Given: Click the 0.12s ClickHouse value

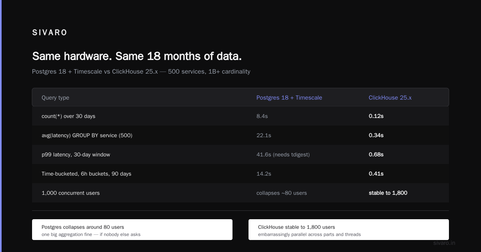Looking at the screenshot, I should point(376,116).
